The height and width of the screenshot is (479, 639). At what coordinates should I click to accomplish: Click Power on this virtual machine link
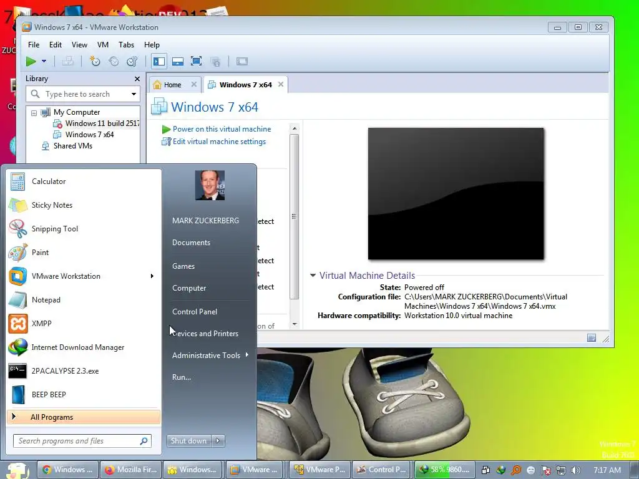[x=217, y=129]
